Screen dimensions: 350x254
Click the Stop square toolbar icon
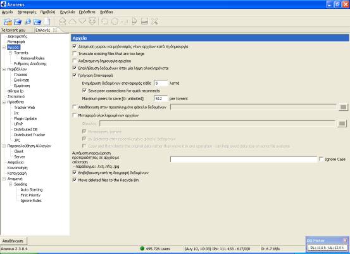[144, 22]
